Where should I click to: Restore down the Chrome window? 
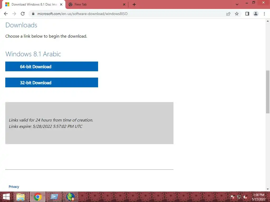pos(253,3)
